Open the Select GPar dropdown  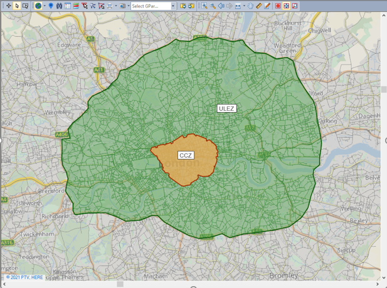point(153,6)
